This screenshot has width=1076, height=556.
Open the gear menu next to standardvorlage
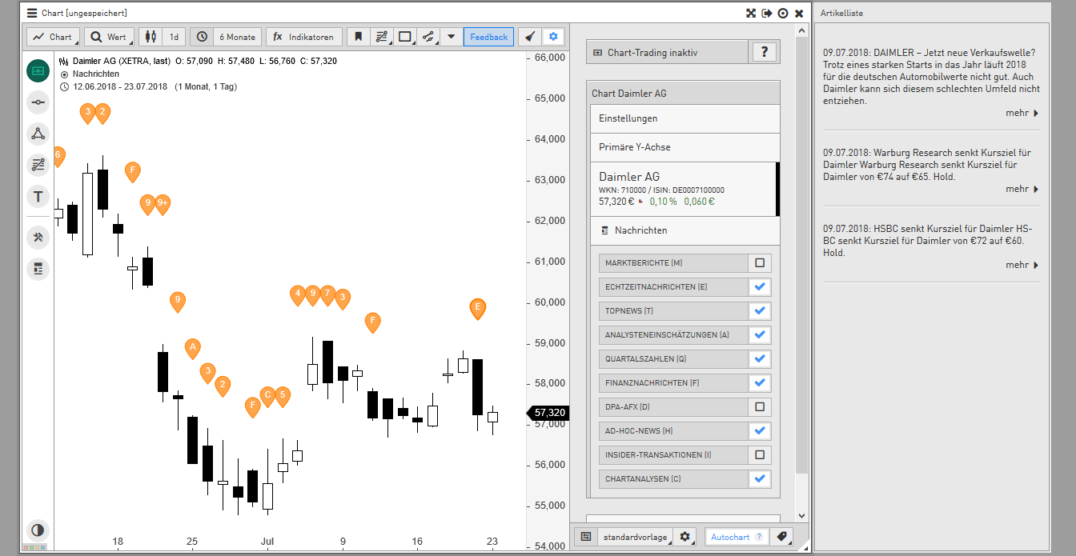[685, 537]
